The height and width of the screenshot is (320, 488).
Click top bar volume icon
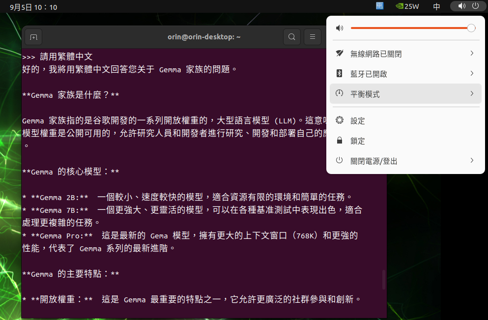point(462,6)
